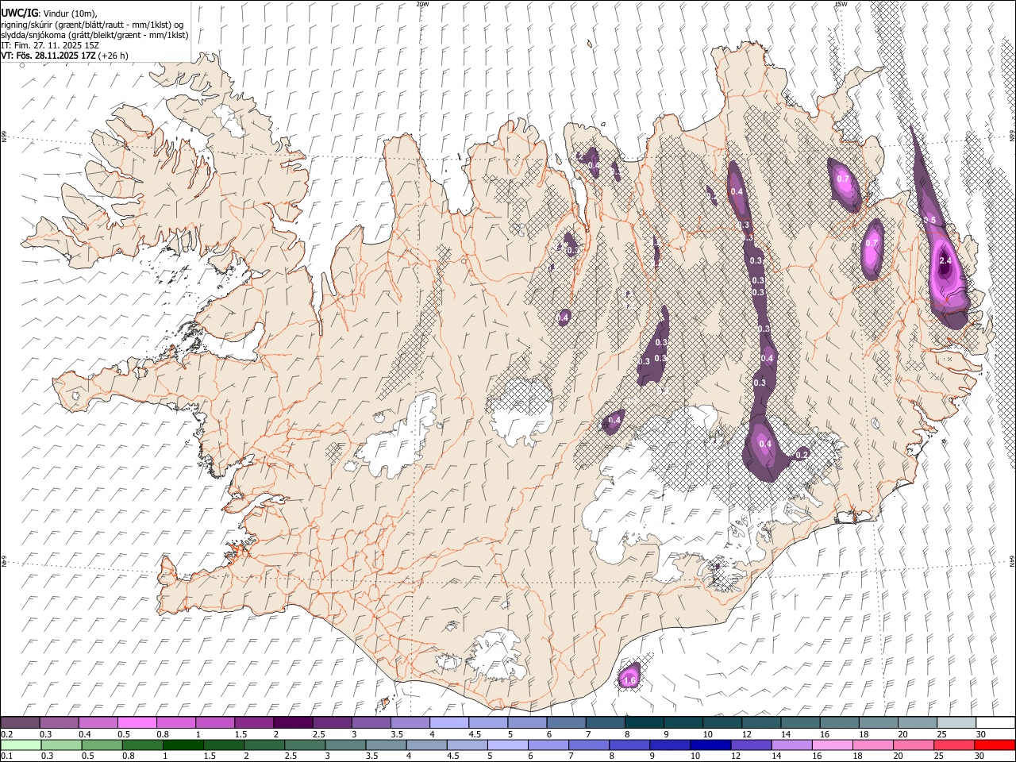Select upper legend swatch between 14 and 16
1016x762 pixels.
click(x=800, y=722)
